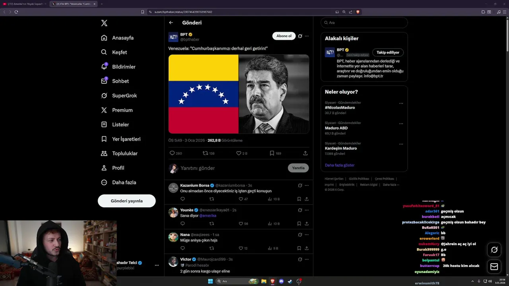Open Windows Start menu

210,281
